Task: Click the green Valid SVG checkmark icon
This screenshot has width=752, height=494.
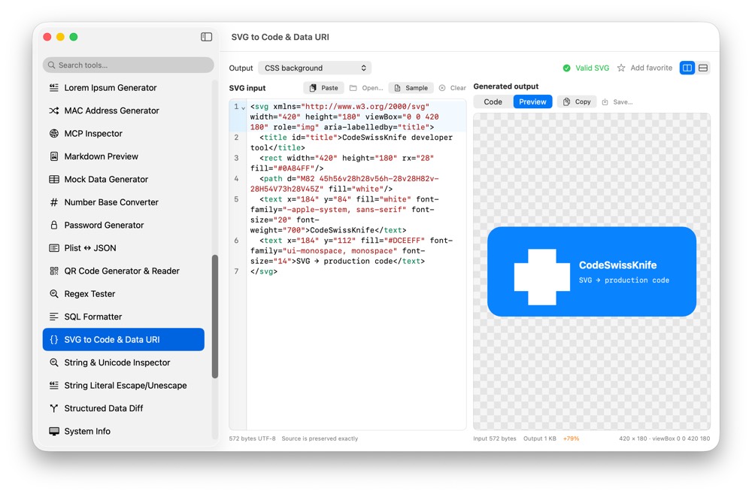Action: click(x=566, y=68)
